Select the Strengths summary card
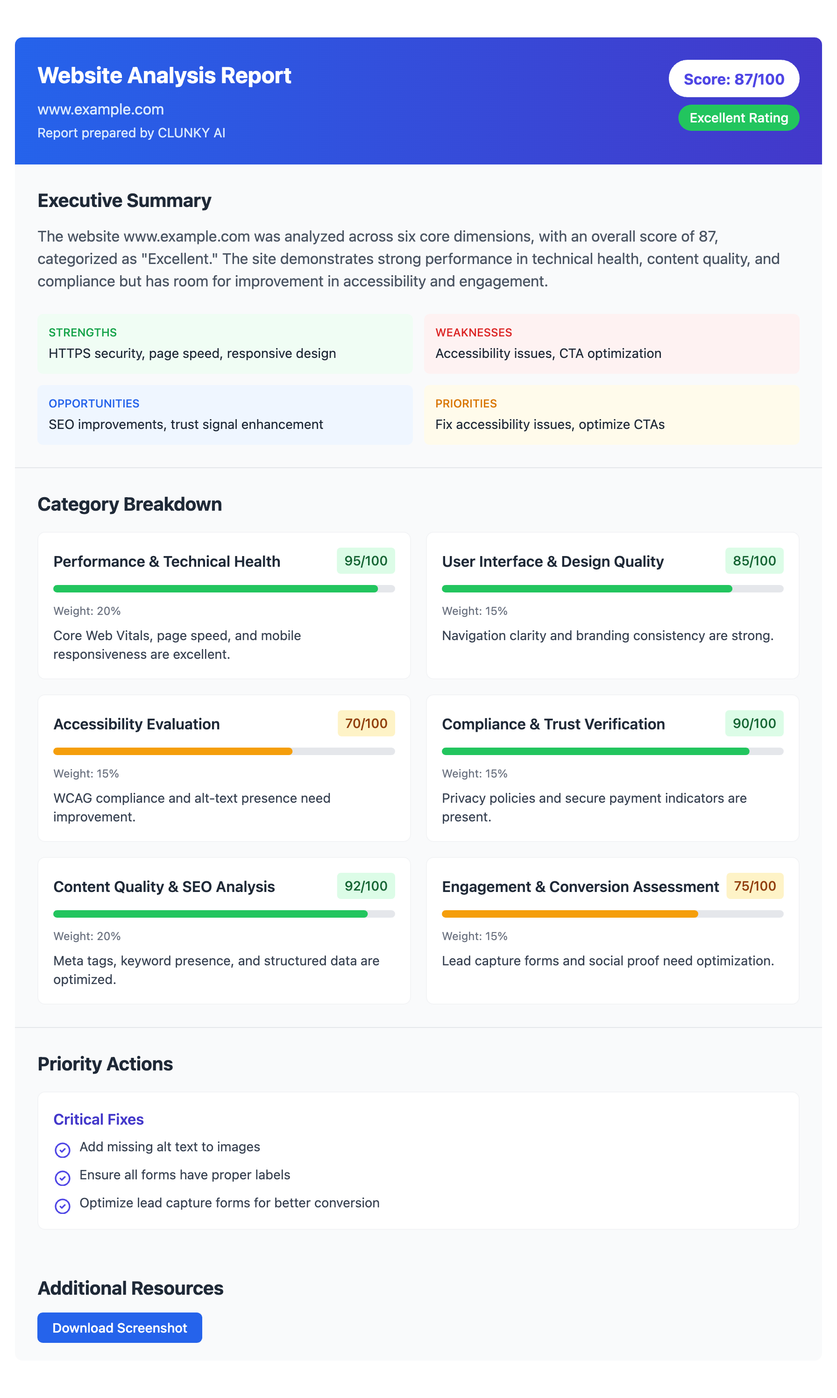This screenshot has height=1398, width=837. [225, 343]
